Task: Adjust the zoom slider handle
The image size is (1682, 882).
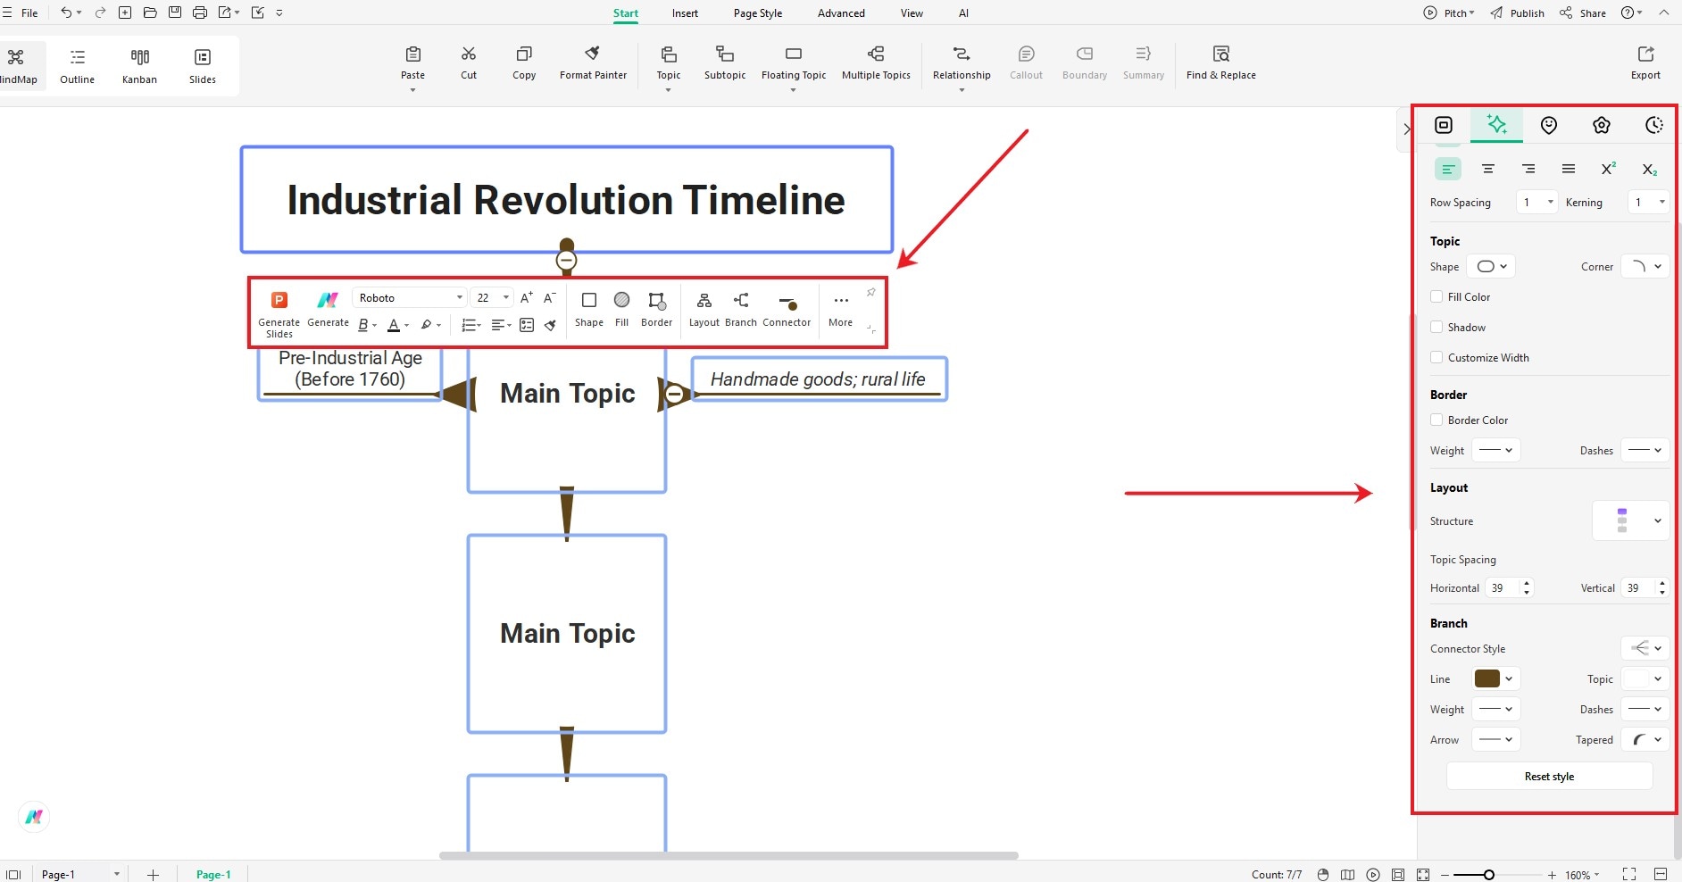Action: click(x=1488, y=875)
